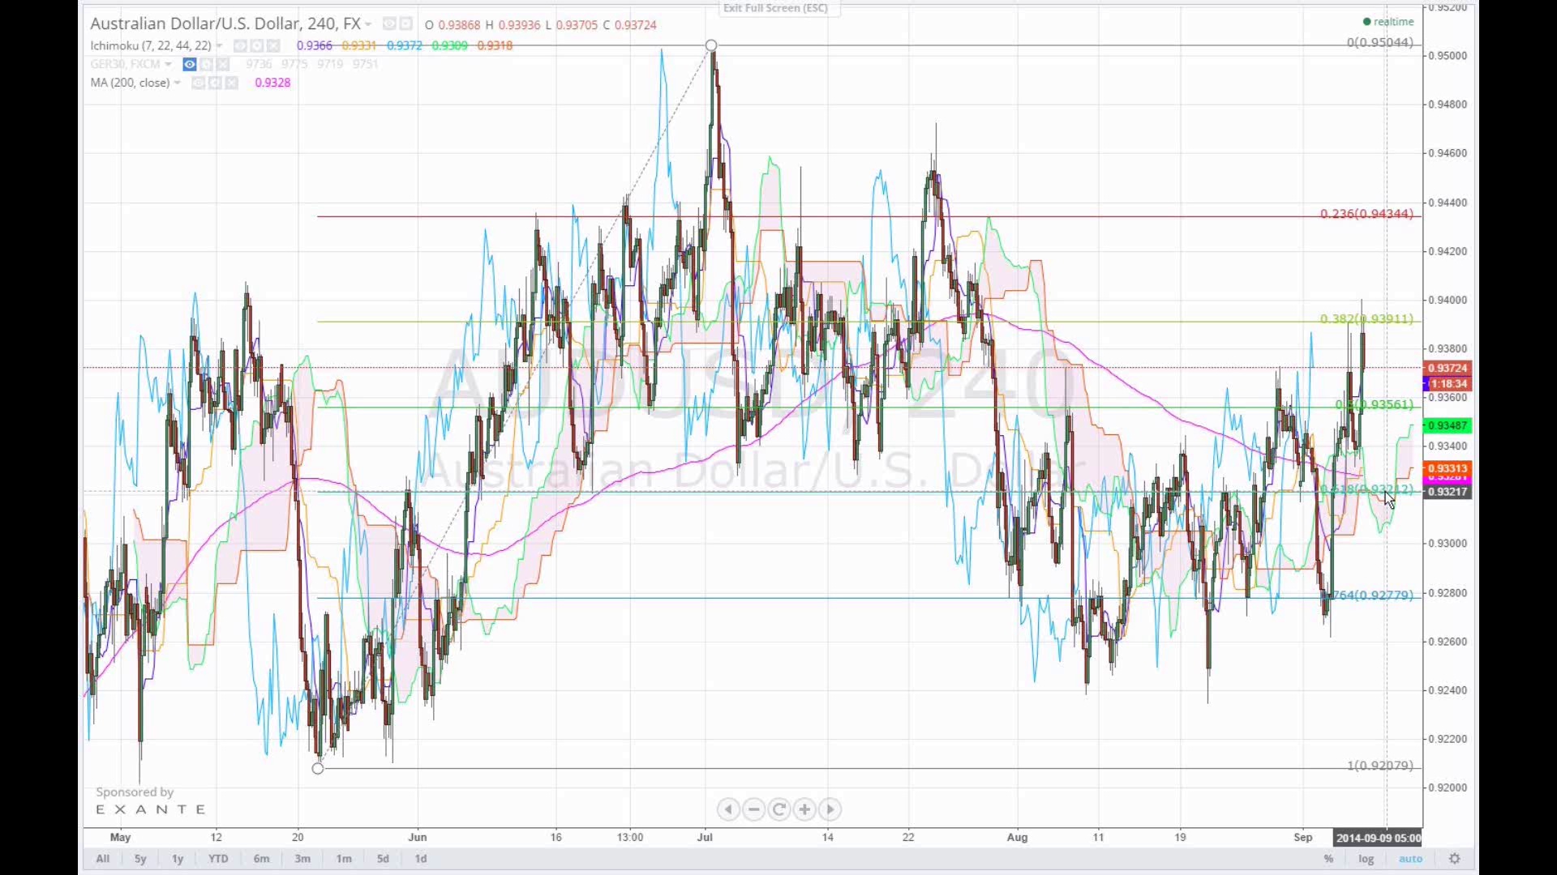This screenshot has width=1557, height=875.
Task: Open MA 200 indicator settings icon
Action: [x=215, y=83]
